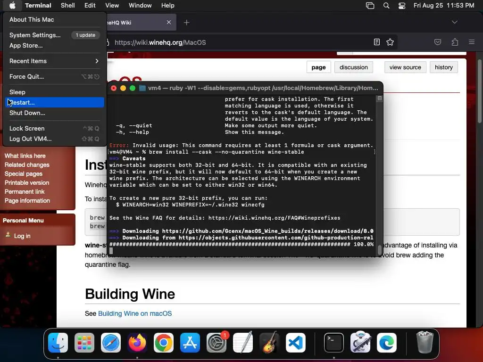Open Special pages link
This screenshot has width=483, height=362.
coord(24,173)
